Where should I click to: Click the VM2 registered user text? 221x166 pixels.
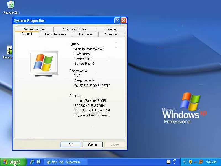(77, 76)
